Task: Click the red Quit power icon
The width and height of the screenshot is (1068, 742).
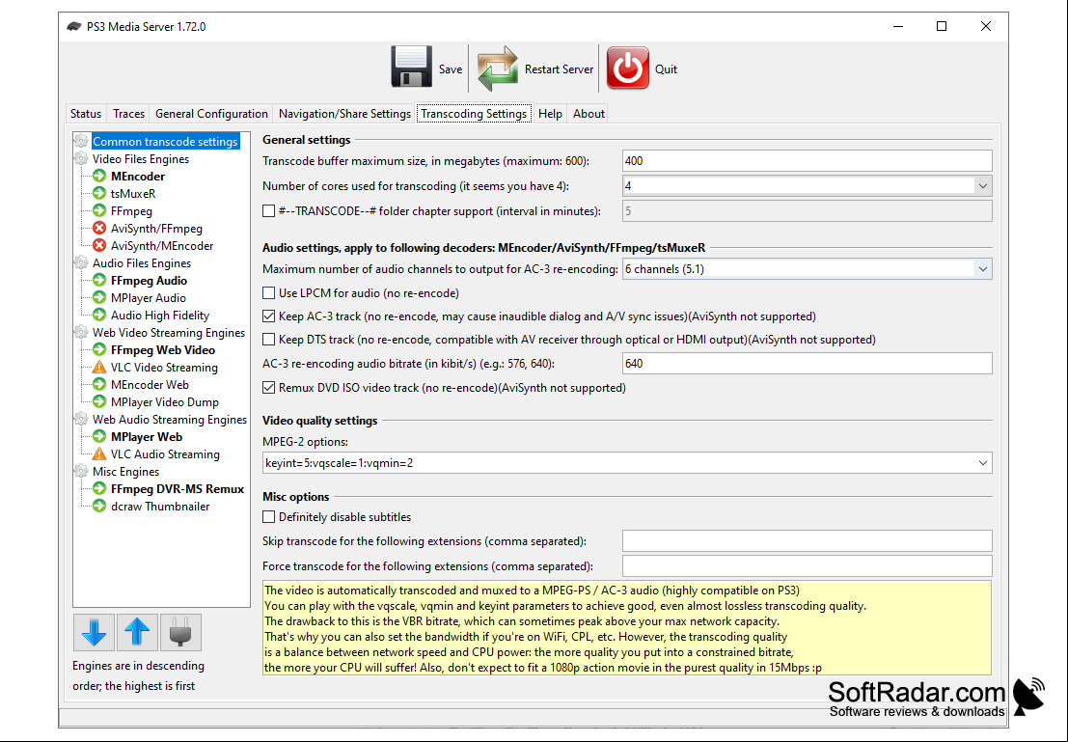Action: (627, 68)
